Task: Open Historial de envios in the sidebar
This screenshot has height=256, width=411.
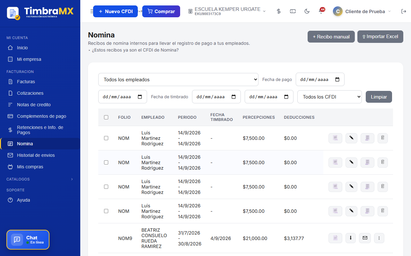Action: coord(40,155)
